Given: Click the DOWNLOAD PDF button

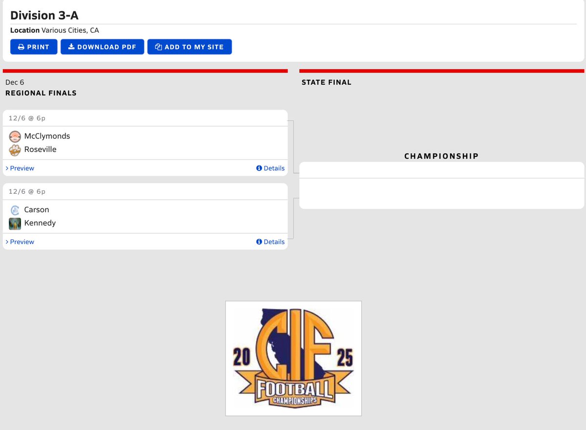Looking at the screenshot, I should pyautogui.click(x=103, y=47).
